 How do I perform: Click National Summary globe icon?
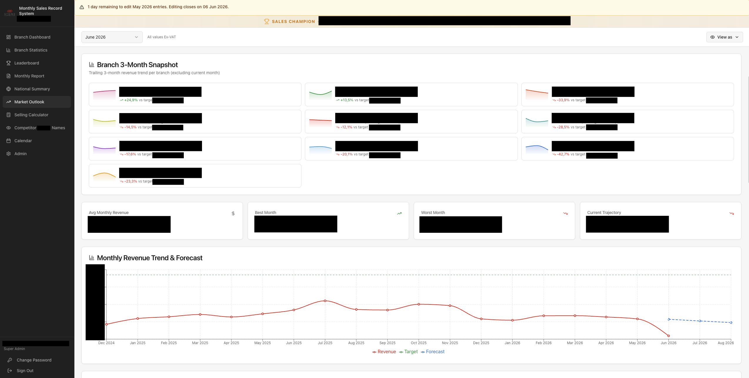(9, 89)
